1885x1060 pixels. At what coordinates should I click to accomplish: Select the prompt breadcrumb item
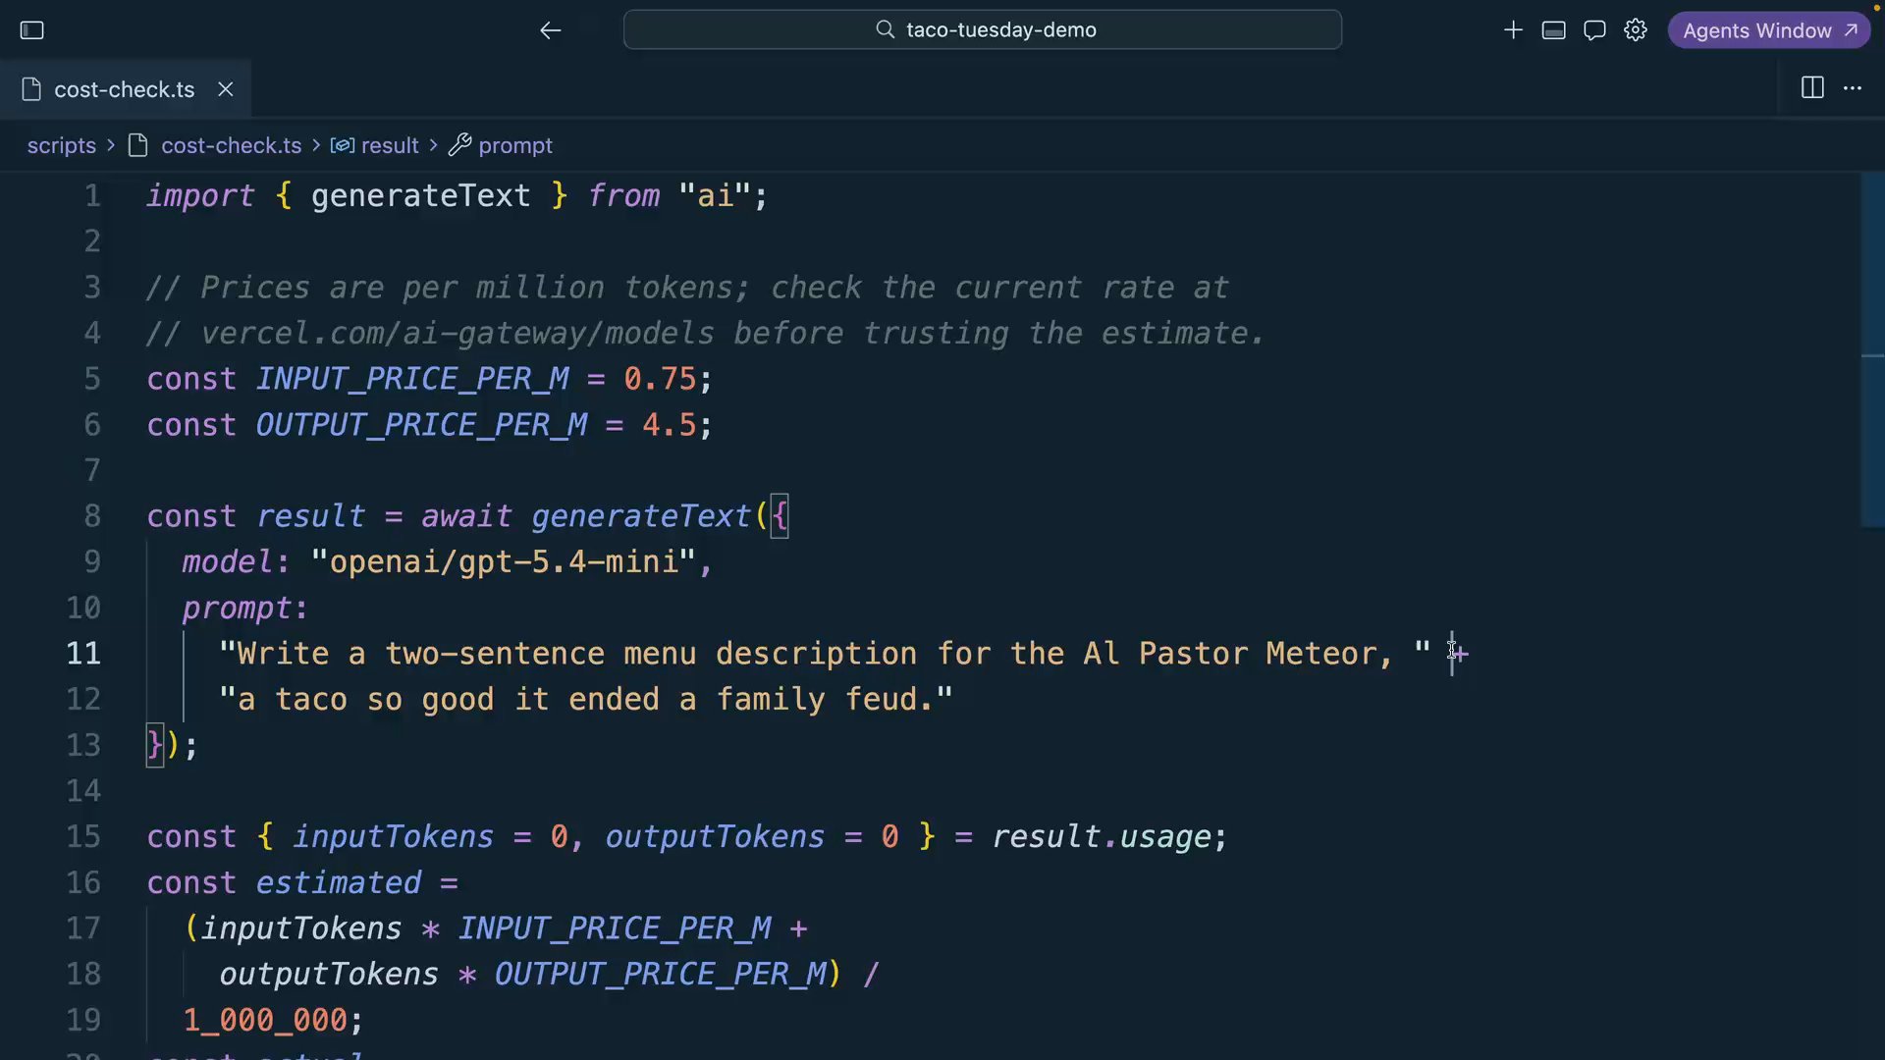click(515, 145)
